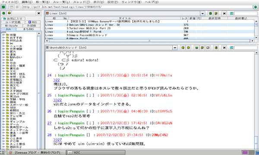Viewport: 259px width, 155px height.
Task: Switch to the RSS tab
Action: 33,22
